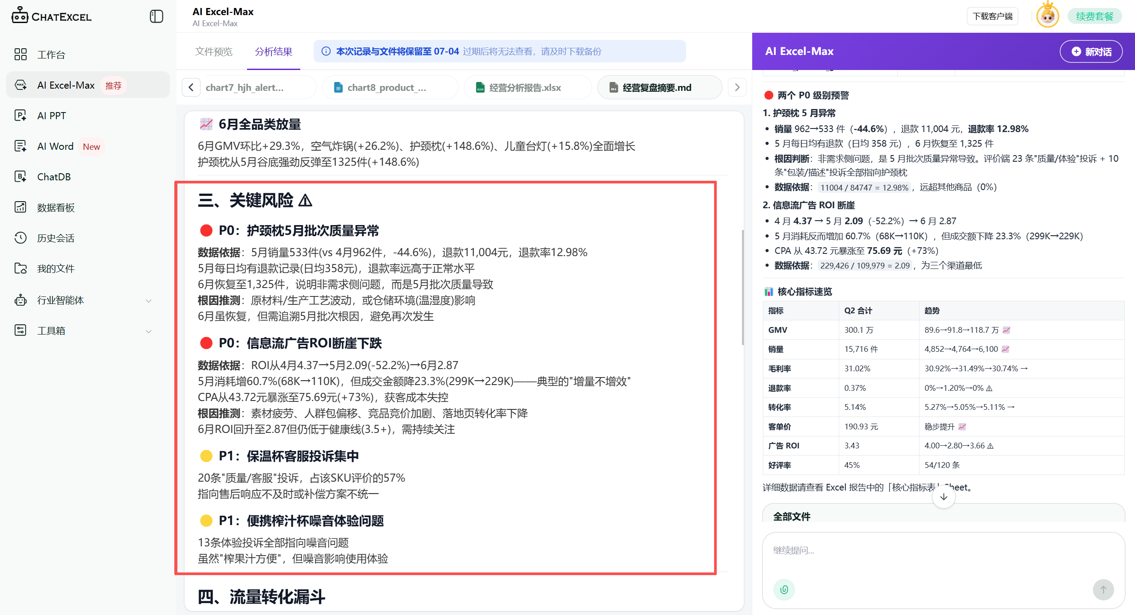1135x615 pixels.
Task: Open the 经营复盘摘要.md tab
Action: point(660,87)
